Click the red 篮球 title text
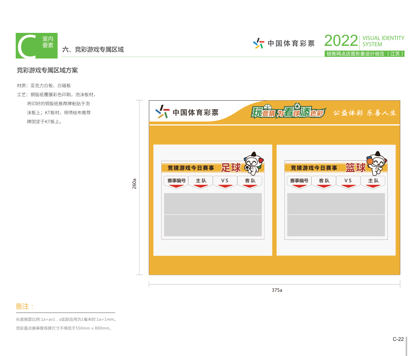This screenshot has height=356, width=408. click(355, 168)
